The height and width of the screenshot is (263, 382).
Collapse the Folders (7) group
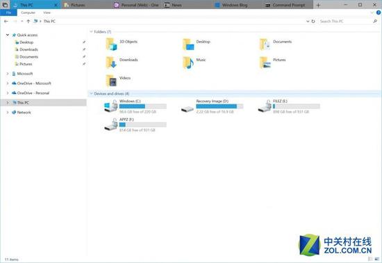tap(91, 31)
